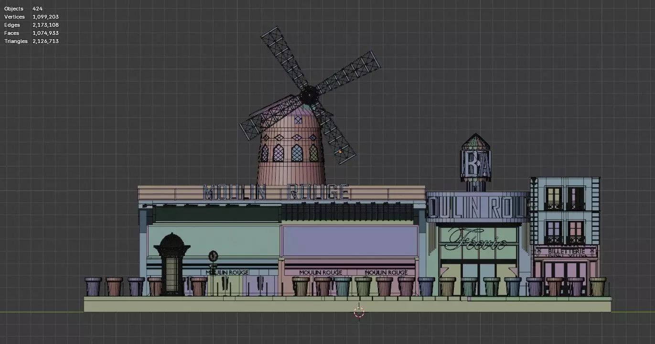
Task: Select the domed kiosk object on the left
Action: pos(172,263)
